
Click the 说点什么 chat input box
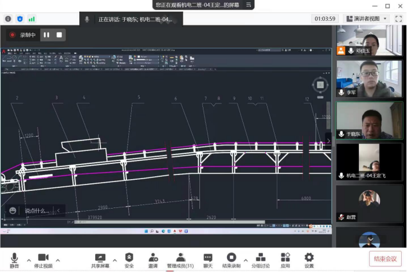click(x=35, y=210)
